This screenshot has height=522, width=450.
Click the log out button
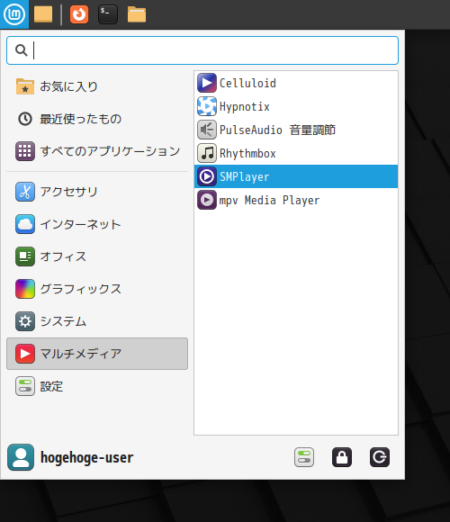point(380,457)
